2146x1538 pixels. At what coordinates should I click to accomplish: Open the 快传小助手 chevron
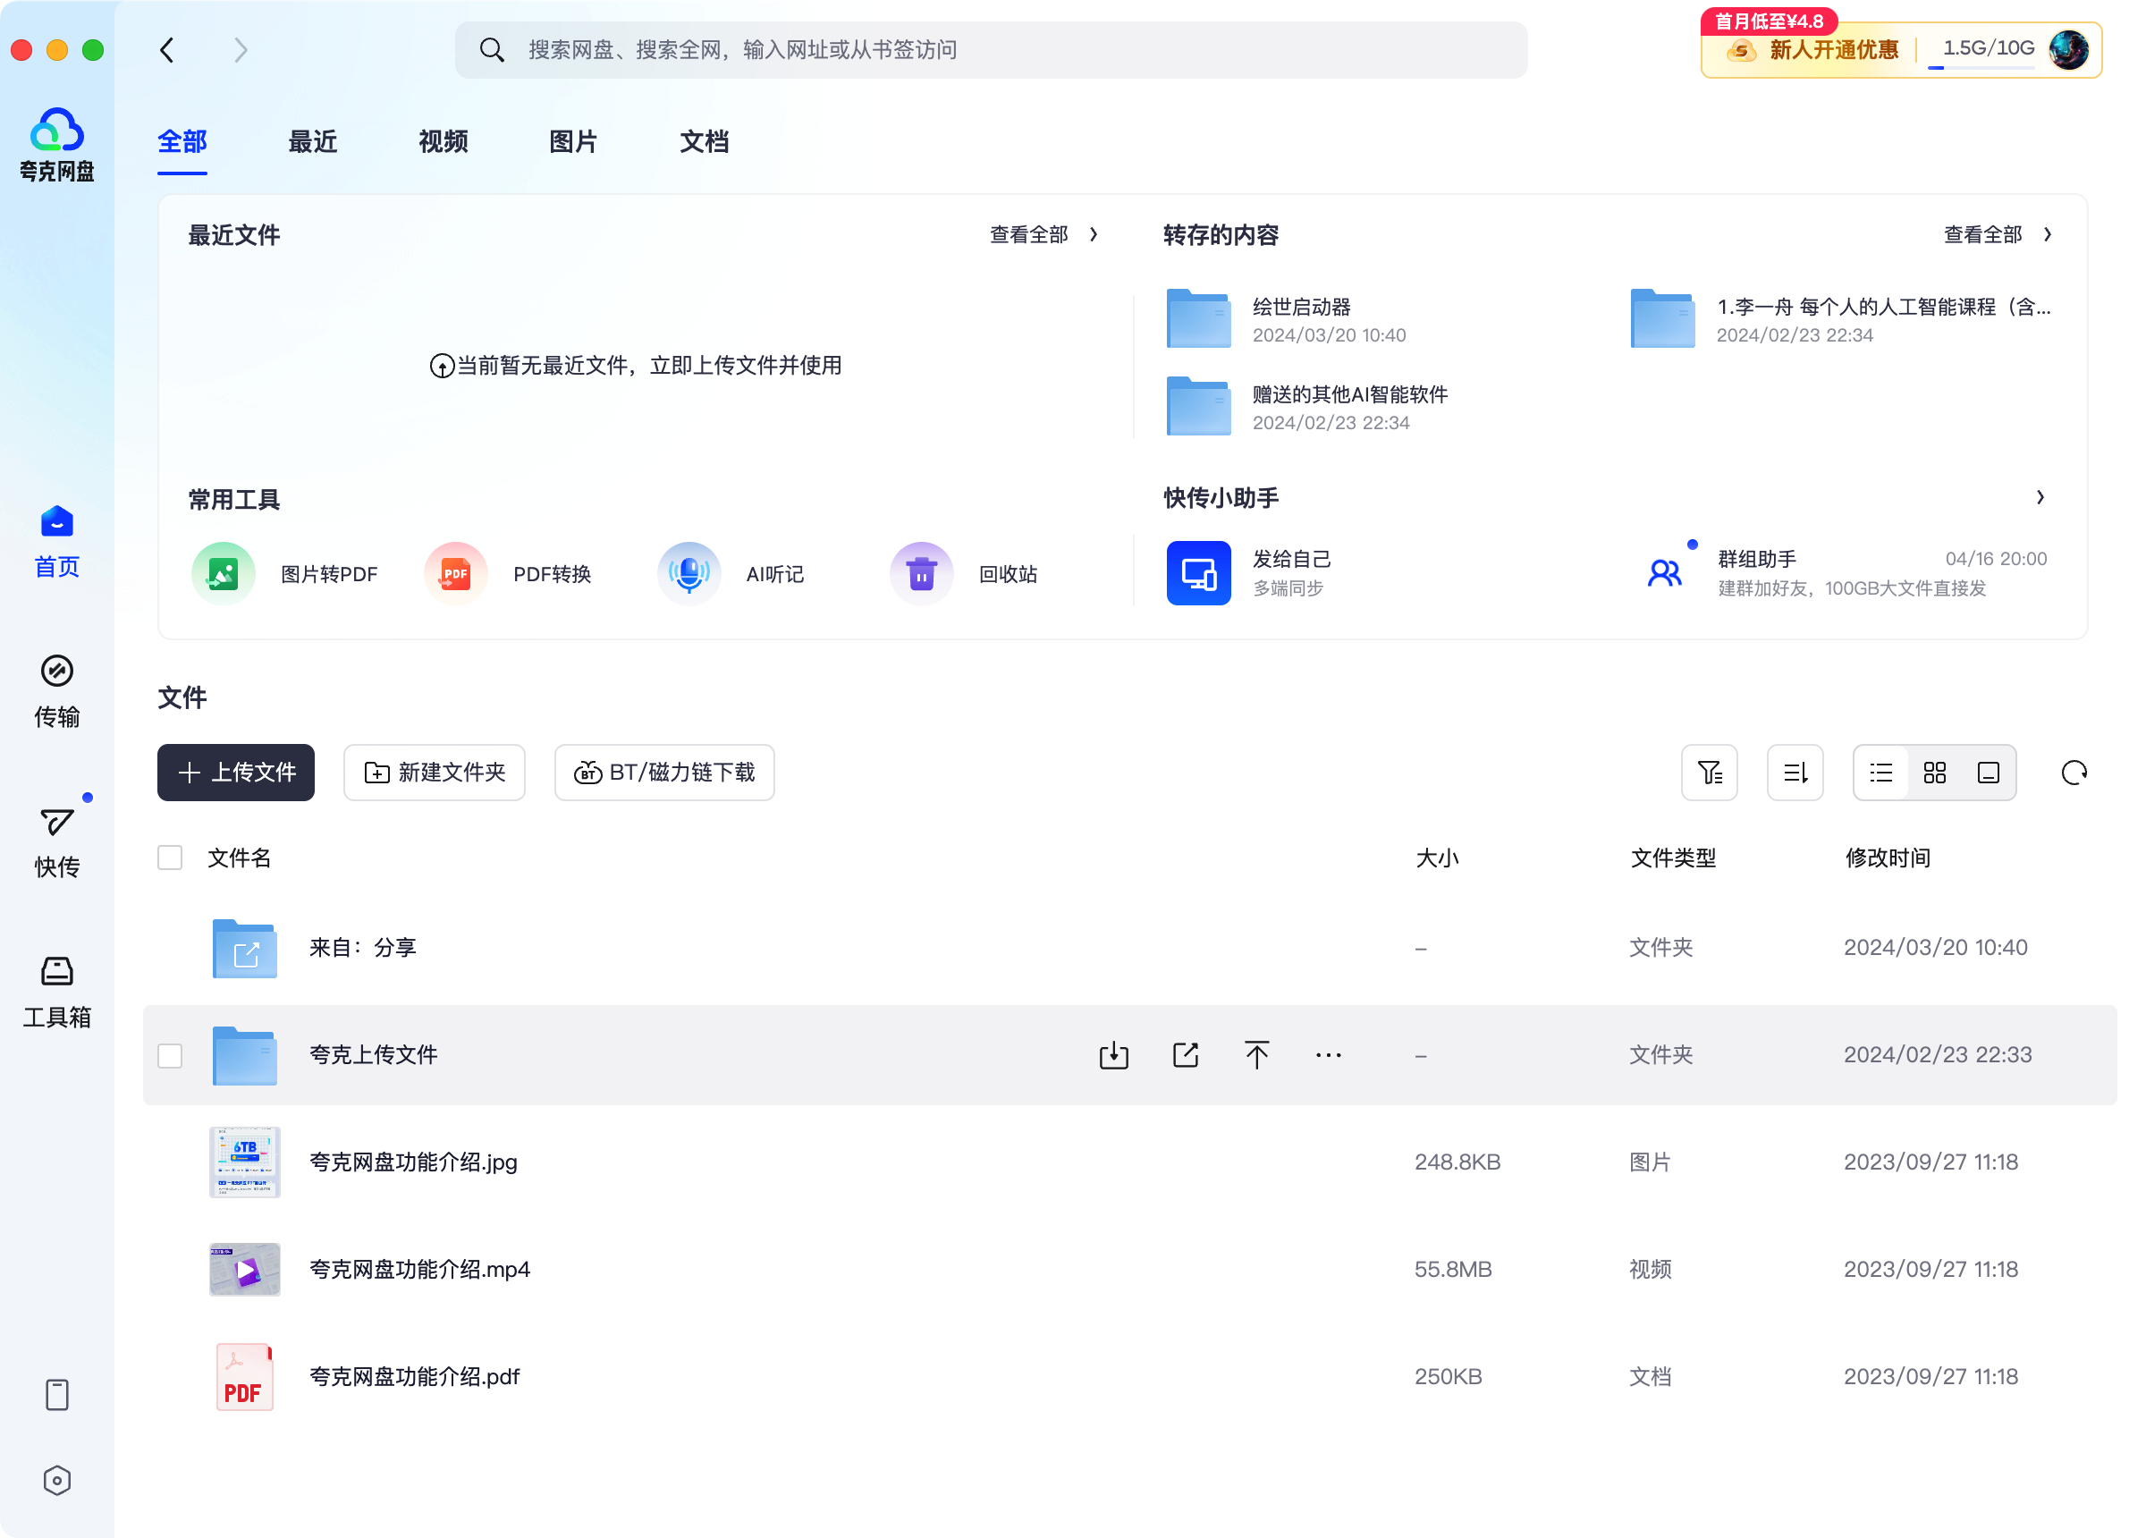(x=2040, y=497)
